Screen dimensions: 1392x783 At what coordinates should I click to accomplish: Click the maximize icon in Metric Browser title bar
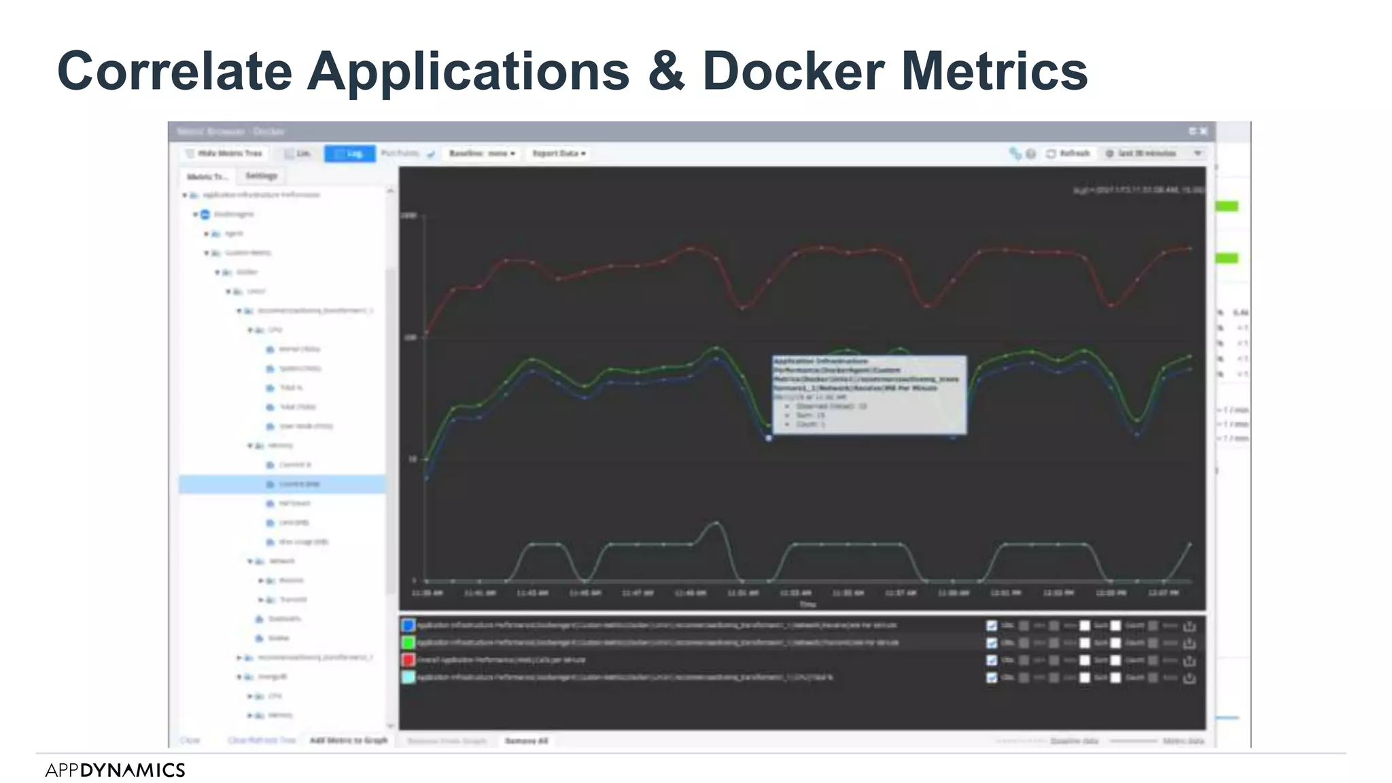[1193, 131]
